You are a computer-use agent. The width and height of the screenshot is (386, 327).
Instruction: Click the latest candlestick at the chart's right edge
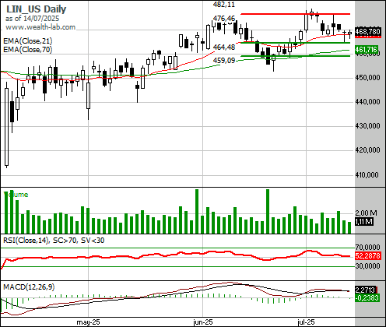(x=350, y=33)
